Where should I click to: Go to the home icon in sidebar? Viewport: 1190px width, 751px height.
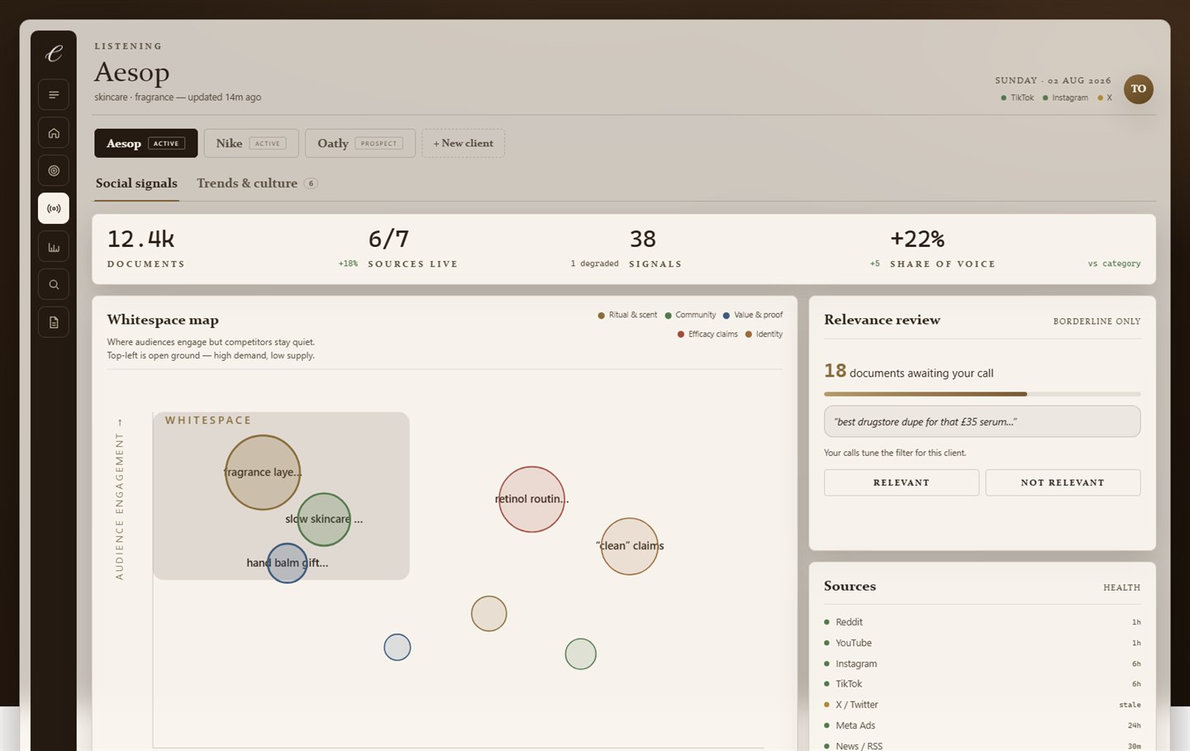click(x=54, y=132)
